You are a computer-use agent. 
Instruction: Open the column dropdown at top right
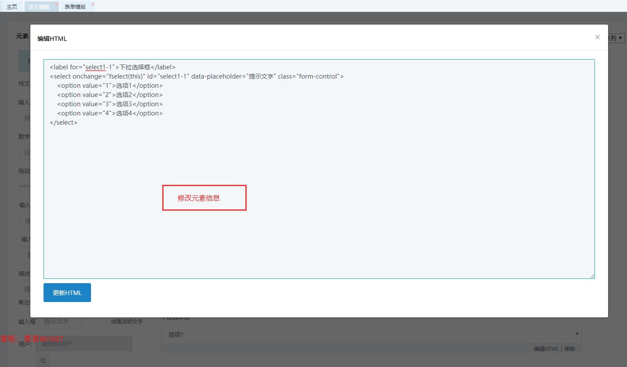[x=616, y=38]
